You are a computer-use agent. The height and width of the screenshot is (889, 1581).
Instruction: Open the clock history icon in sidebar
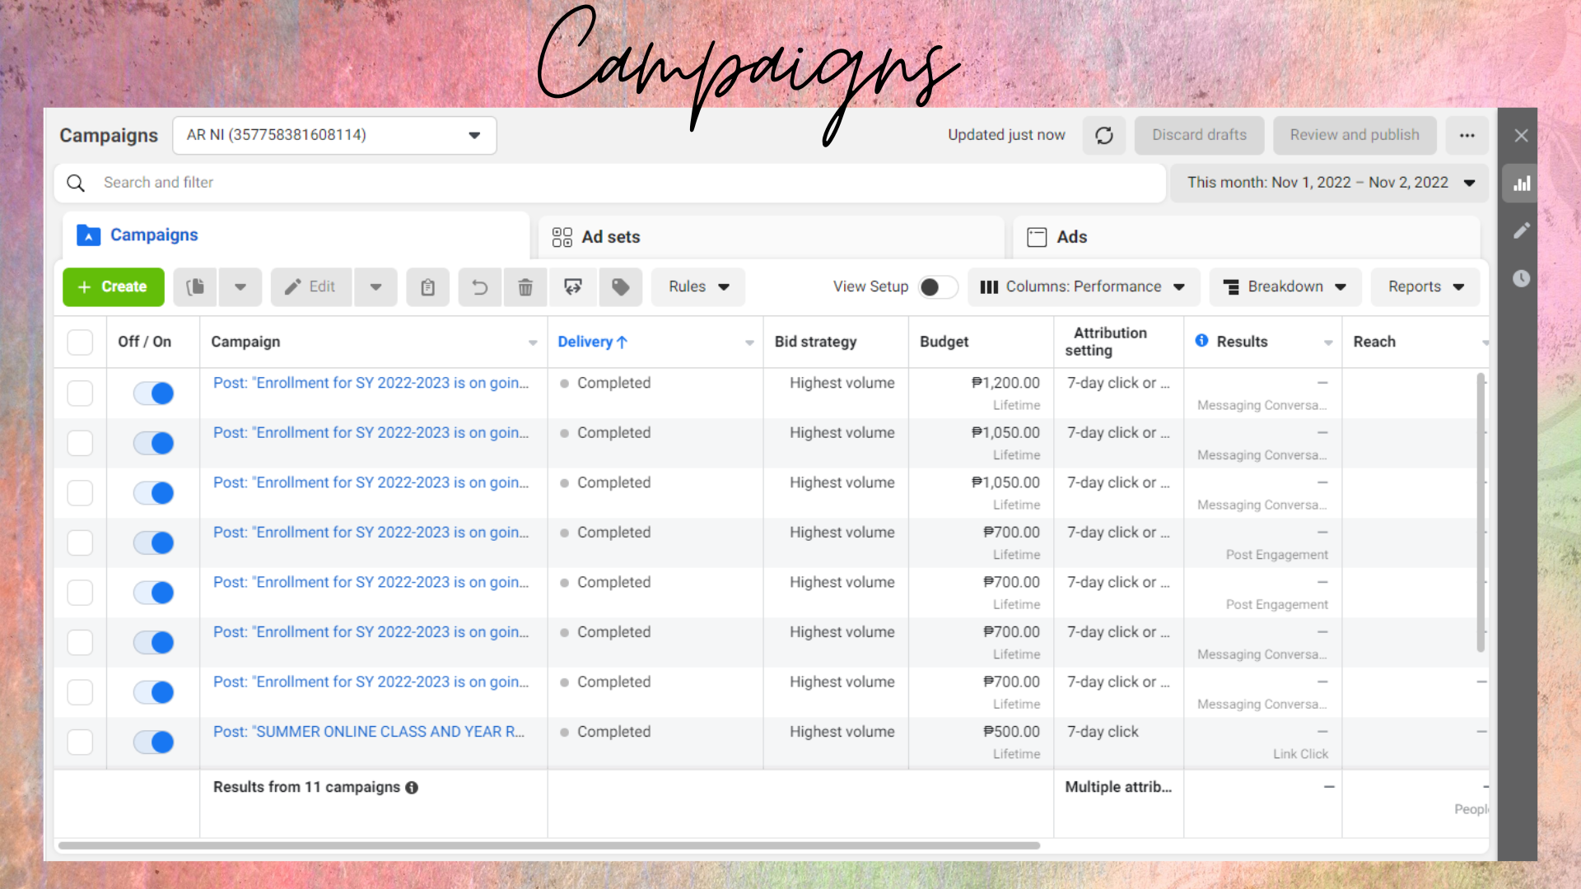(x=1521, y=278)
